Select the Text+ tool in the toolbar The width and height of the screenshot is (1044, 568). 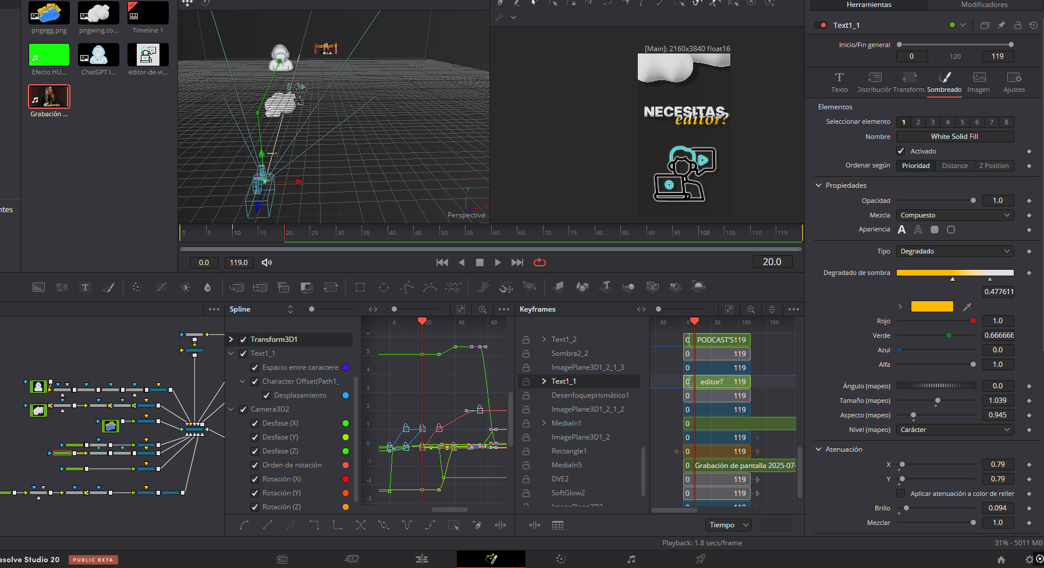(85, 287)
